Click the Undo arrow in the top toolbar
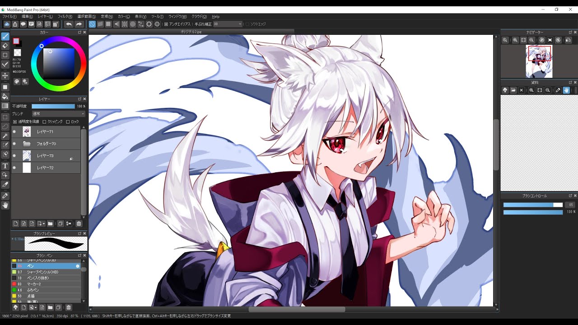 [69, 24]
